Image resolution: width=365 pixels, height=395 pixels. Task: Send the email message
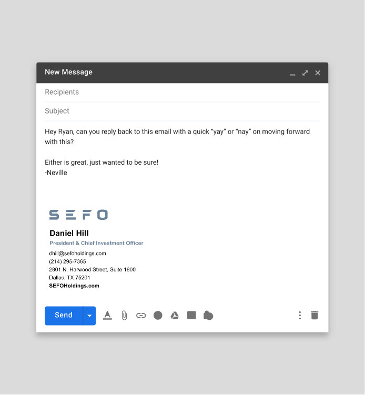click(x=64, y=316)
